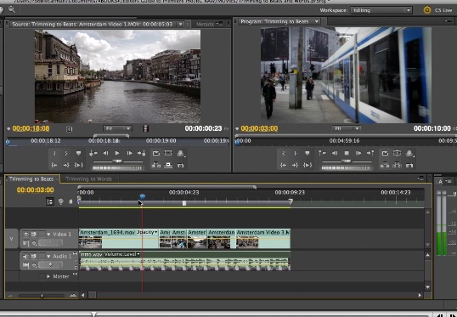Go to previous edit point in Program monitor
This screenshot has width=457, height=317.
coord(322,153)
